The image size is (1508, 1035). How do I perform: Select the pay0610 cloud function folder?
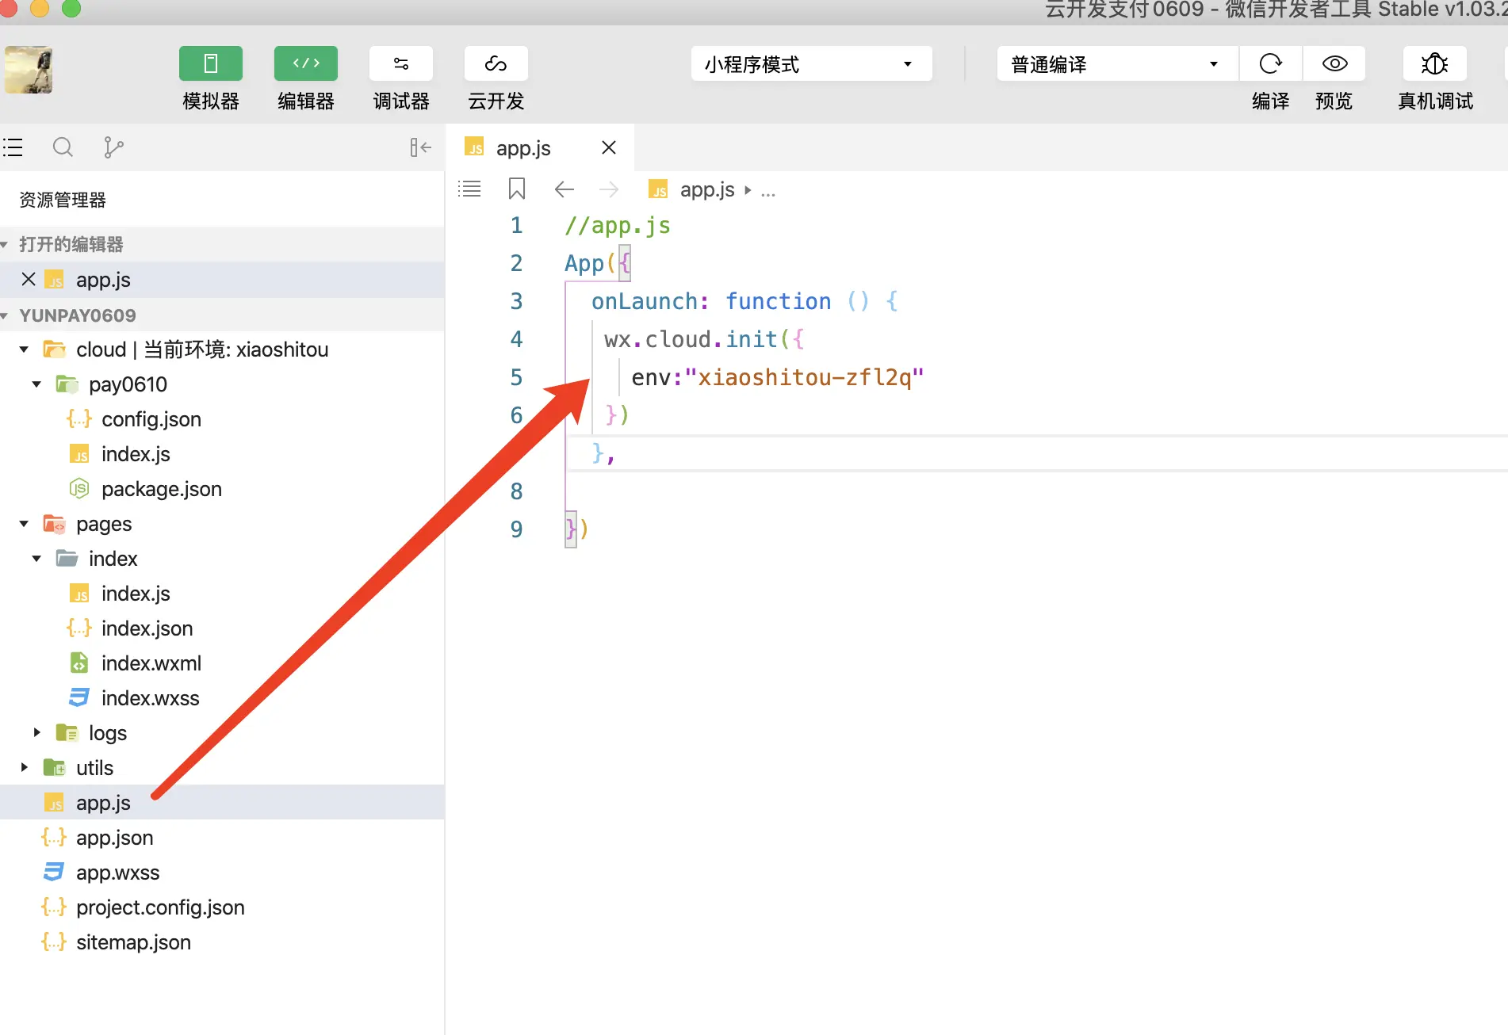[222, 384]
